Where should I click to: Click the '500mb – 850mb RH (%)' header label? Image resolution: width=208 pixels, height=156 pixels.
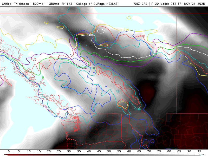53,4
